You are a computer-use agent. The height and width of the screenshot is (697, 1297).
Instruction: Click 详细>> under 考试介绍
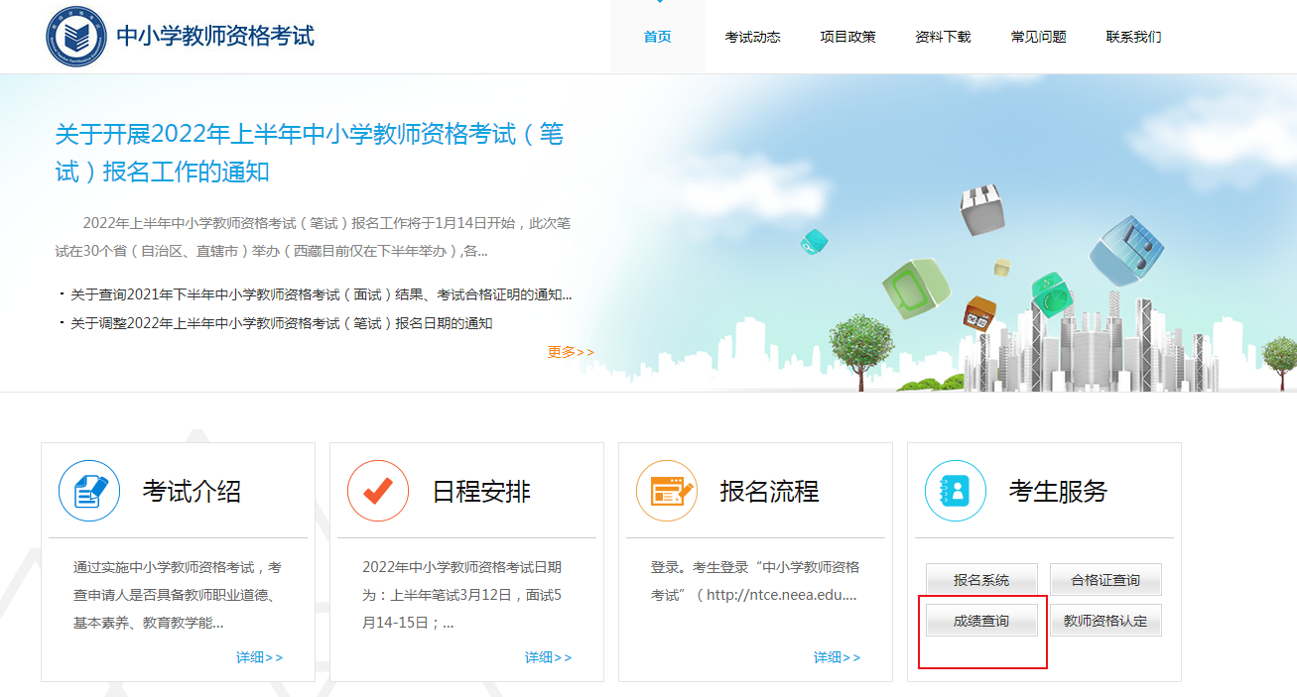(259, 657)
